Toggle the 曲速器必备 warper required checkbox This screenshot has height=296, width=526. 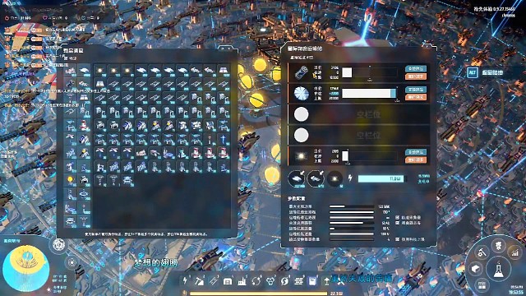398,223
